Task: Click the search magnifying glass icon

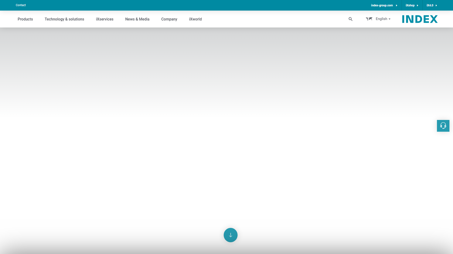Action: pyautogui.click(x=351, y=19)
